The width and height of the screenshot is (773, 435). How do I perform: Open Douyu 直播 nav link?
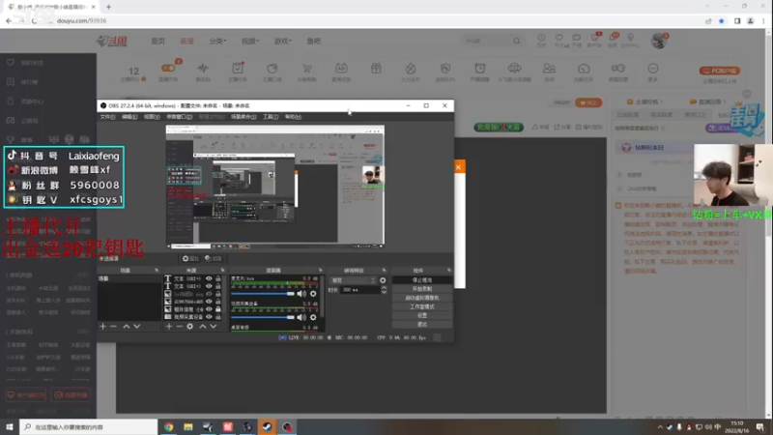pos(186,41)
